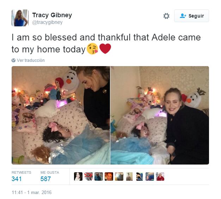Viewport: 221px width, 199px height.
Task: Open the gear settings icon
Action: pyautogui.click(x=166, y=16)
